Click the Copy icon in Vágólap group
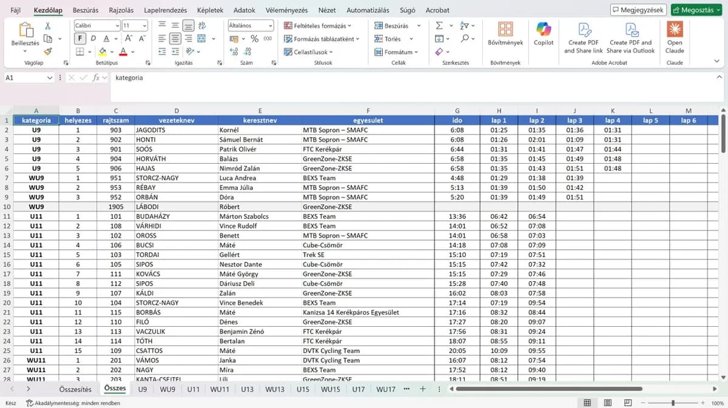Image resolution: width=728 pixels, height=408 pixels. [48, 39]
